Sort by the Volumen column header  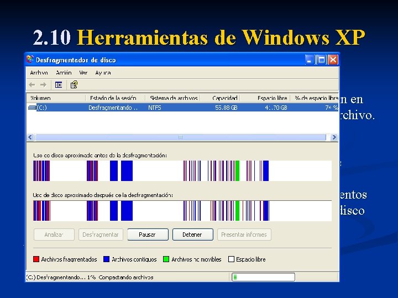56,98
